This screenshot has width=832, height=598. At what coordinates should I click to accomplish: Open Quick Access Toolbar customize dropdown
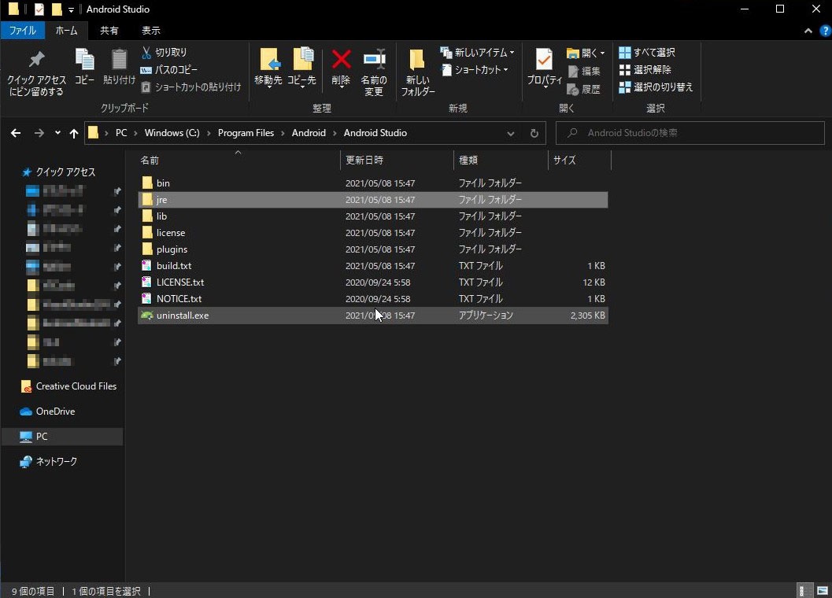[71, 9]
